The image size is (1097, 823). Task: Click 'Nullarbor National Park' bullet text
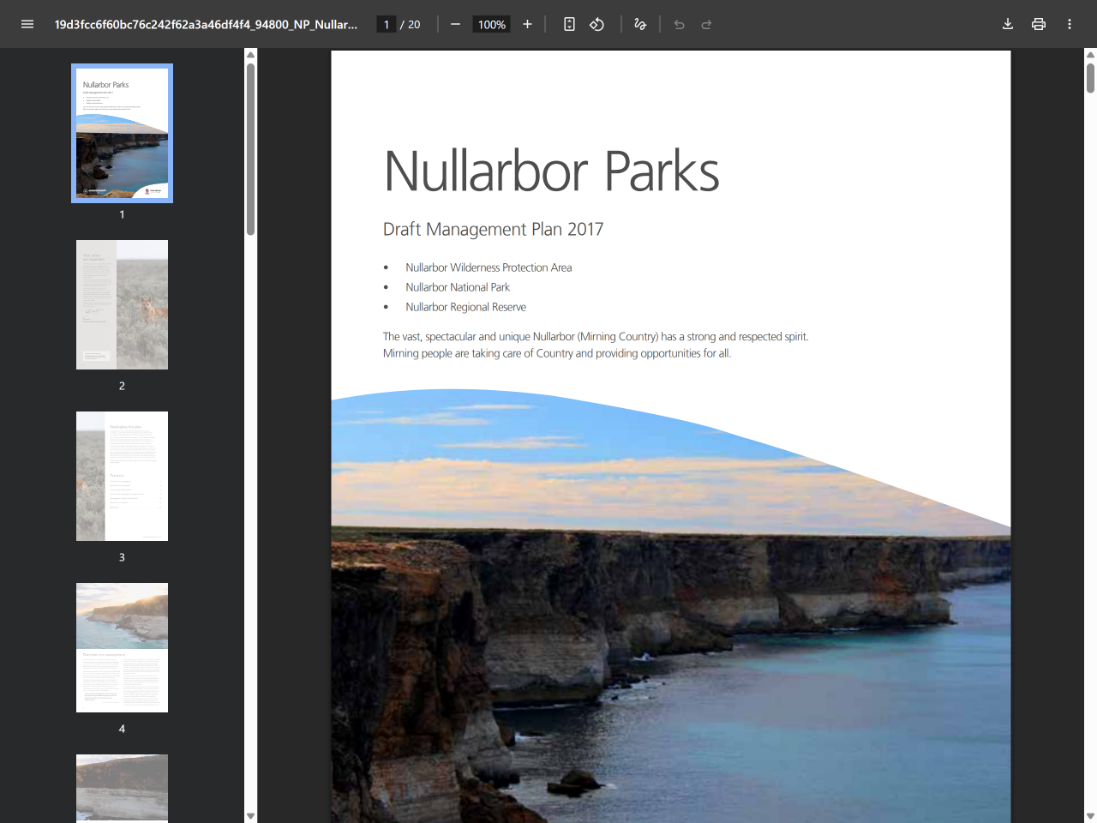(458, 287)
